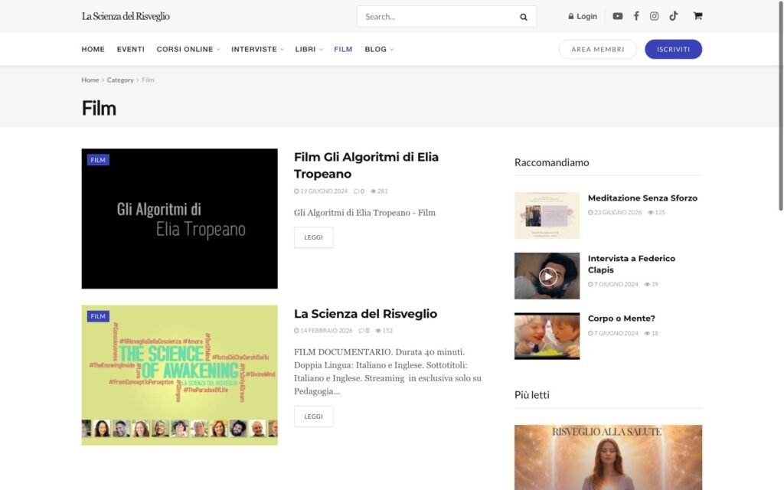Select the FILM menu item
This screenshot has height=490, width=784.
pos(343,49)
